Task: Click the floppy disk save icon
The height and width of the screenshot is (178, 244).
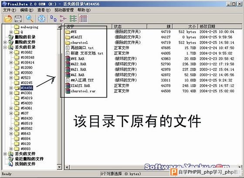Action: pyautogui.click(x=18, y=18)
